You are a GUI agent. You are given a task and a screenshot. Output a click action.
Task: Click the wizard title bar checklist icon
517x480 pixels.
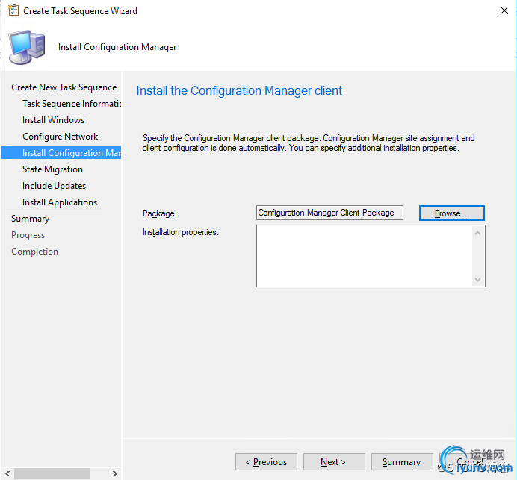13,11
